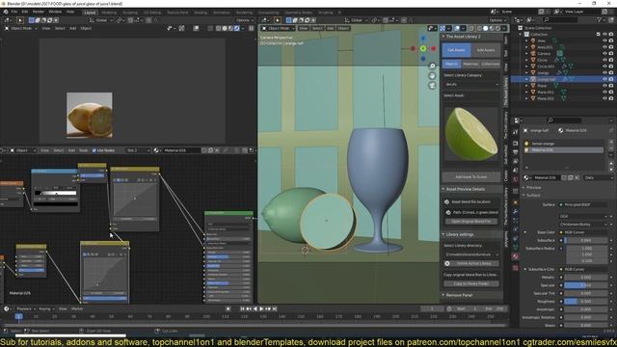Click Delete Active Library button
Viewport: 617px width, 347px height.
pyautogui.click(x=471, y=263)
